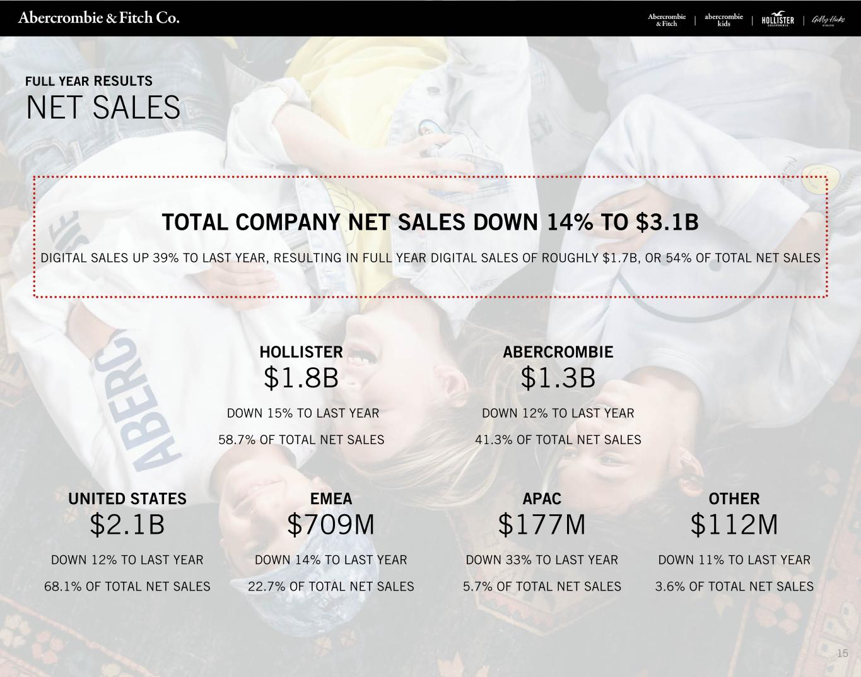Click the abercrombie kids brand logo

(723, 20)
